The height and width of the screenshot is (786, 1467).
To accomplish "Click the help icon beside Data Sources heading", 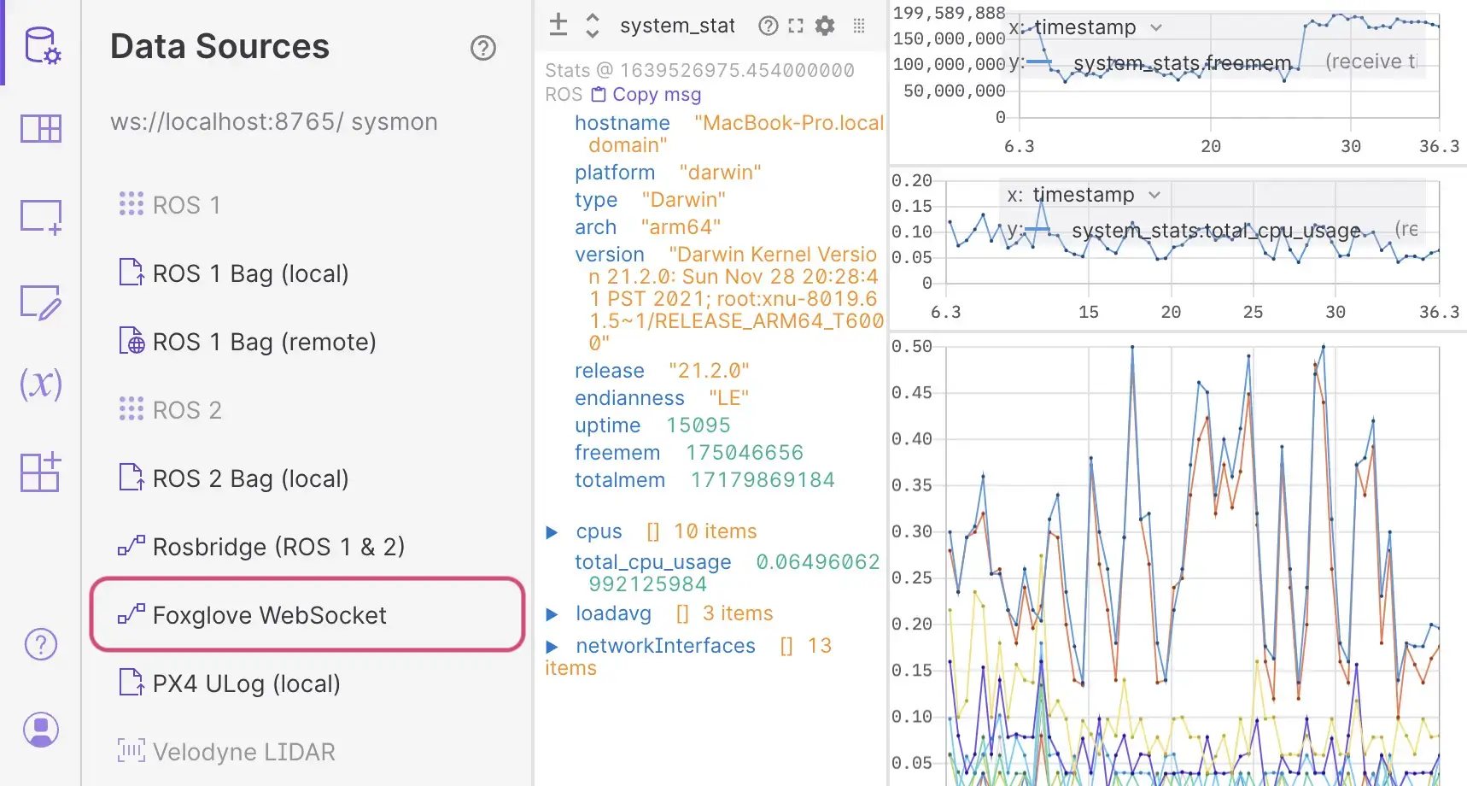I will 483,49.
